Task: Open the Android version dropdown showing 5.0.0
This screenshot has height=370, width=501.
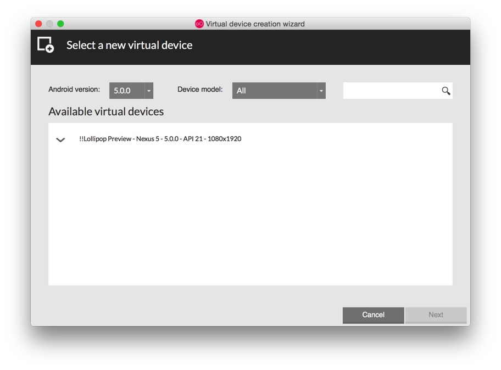Action: [x=131, y=91]
